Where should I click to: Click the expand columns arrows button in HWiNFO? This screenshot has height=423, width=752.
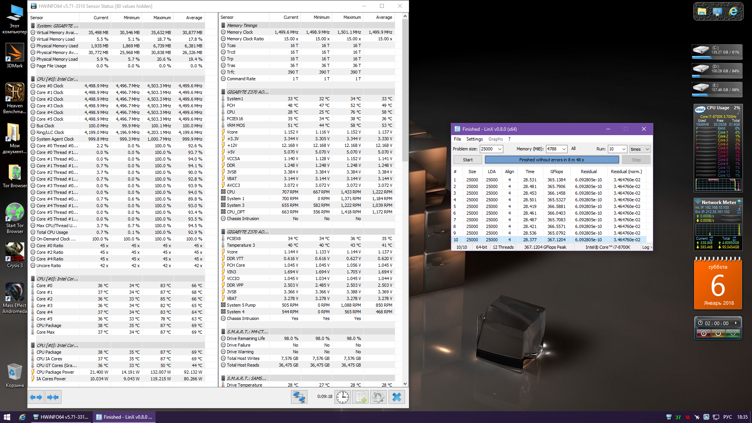(x=36, y=397)
